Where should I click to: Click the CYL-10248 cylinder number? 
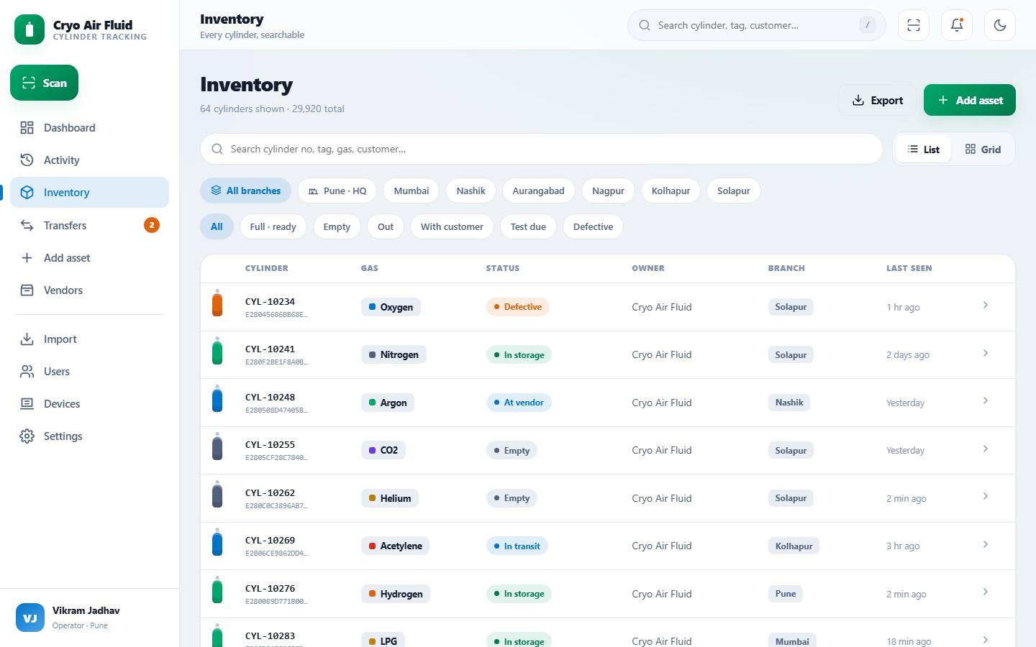click(270, 397)
